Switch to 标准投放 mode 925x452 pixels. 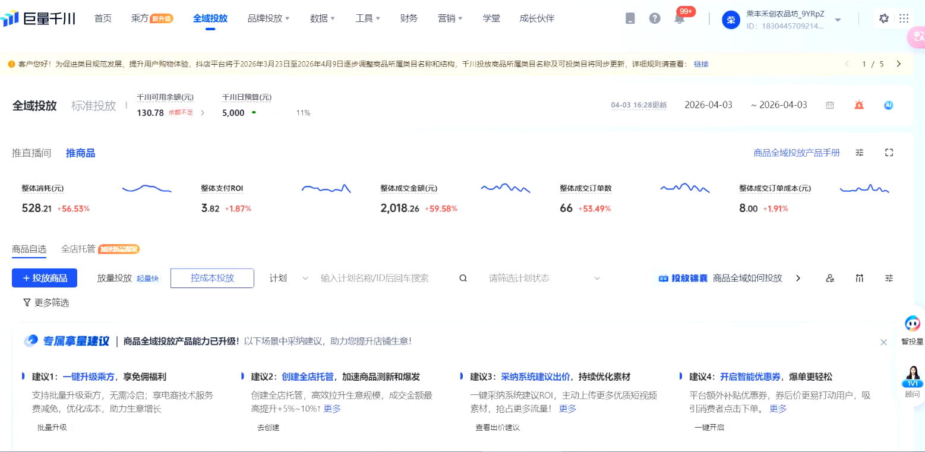click(x=94, y=106)
